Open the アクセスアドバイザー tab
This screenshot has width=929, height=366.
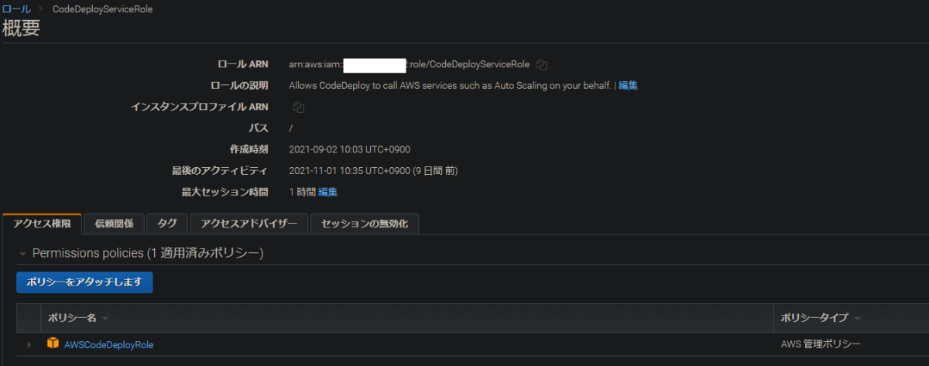coord(249,224)
